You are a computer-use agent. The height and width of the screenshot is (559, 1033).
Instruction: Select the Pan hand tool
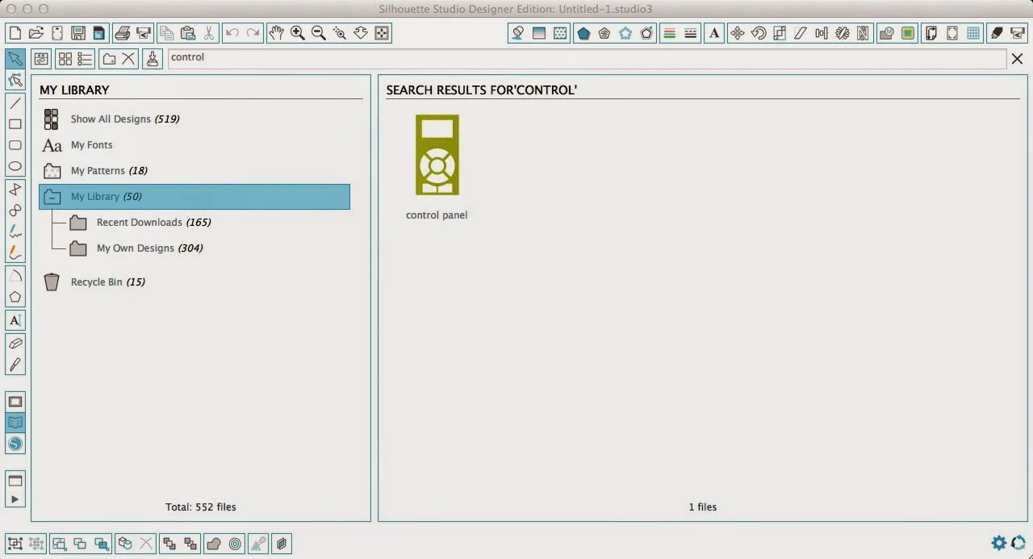[277, 33]
